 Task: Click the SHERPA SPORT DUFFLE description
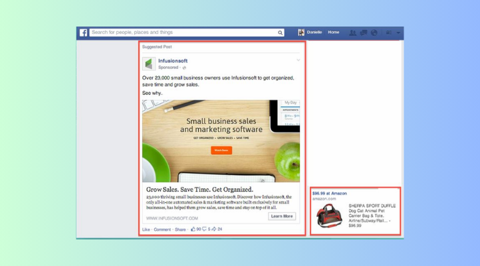[372, 216]
